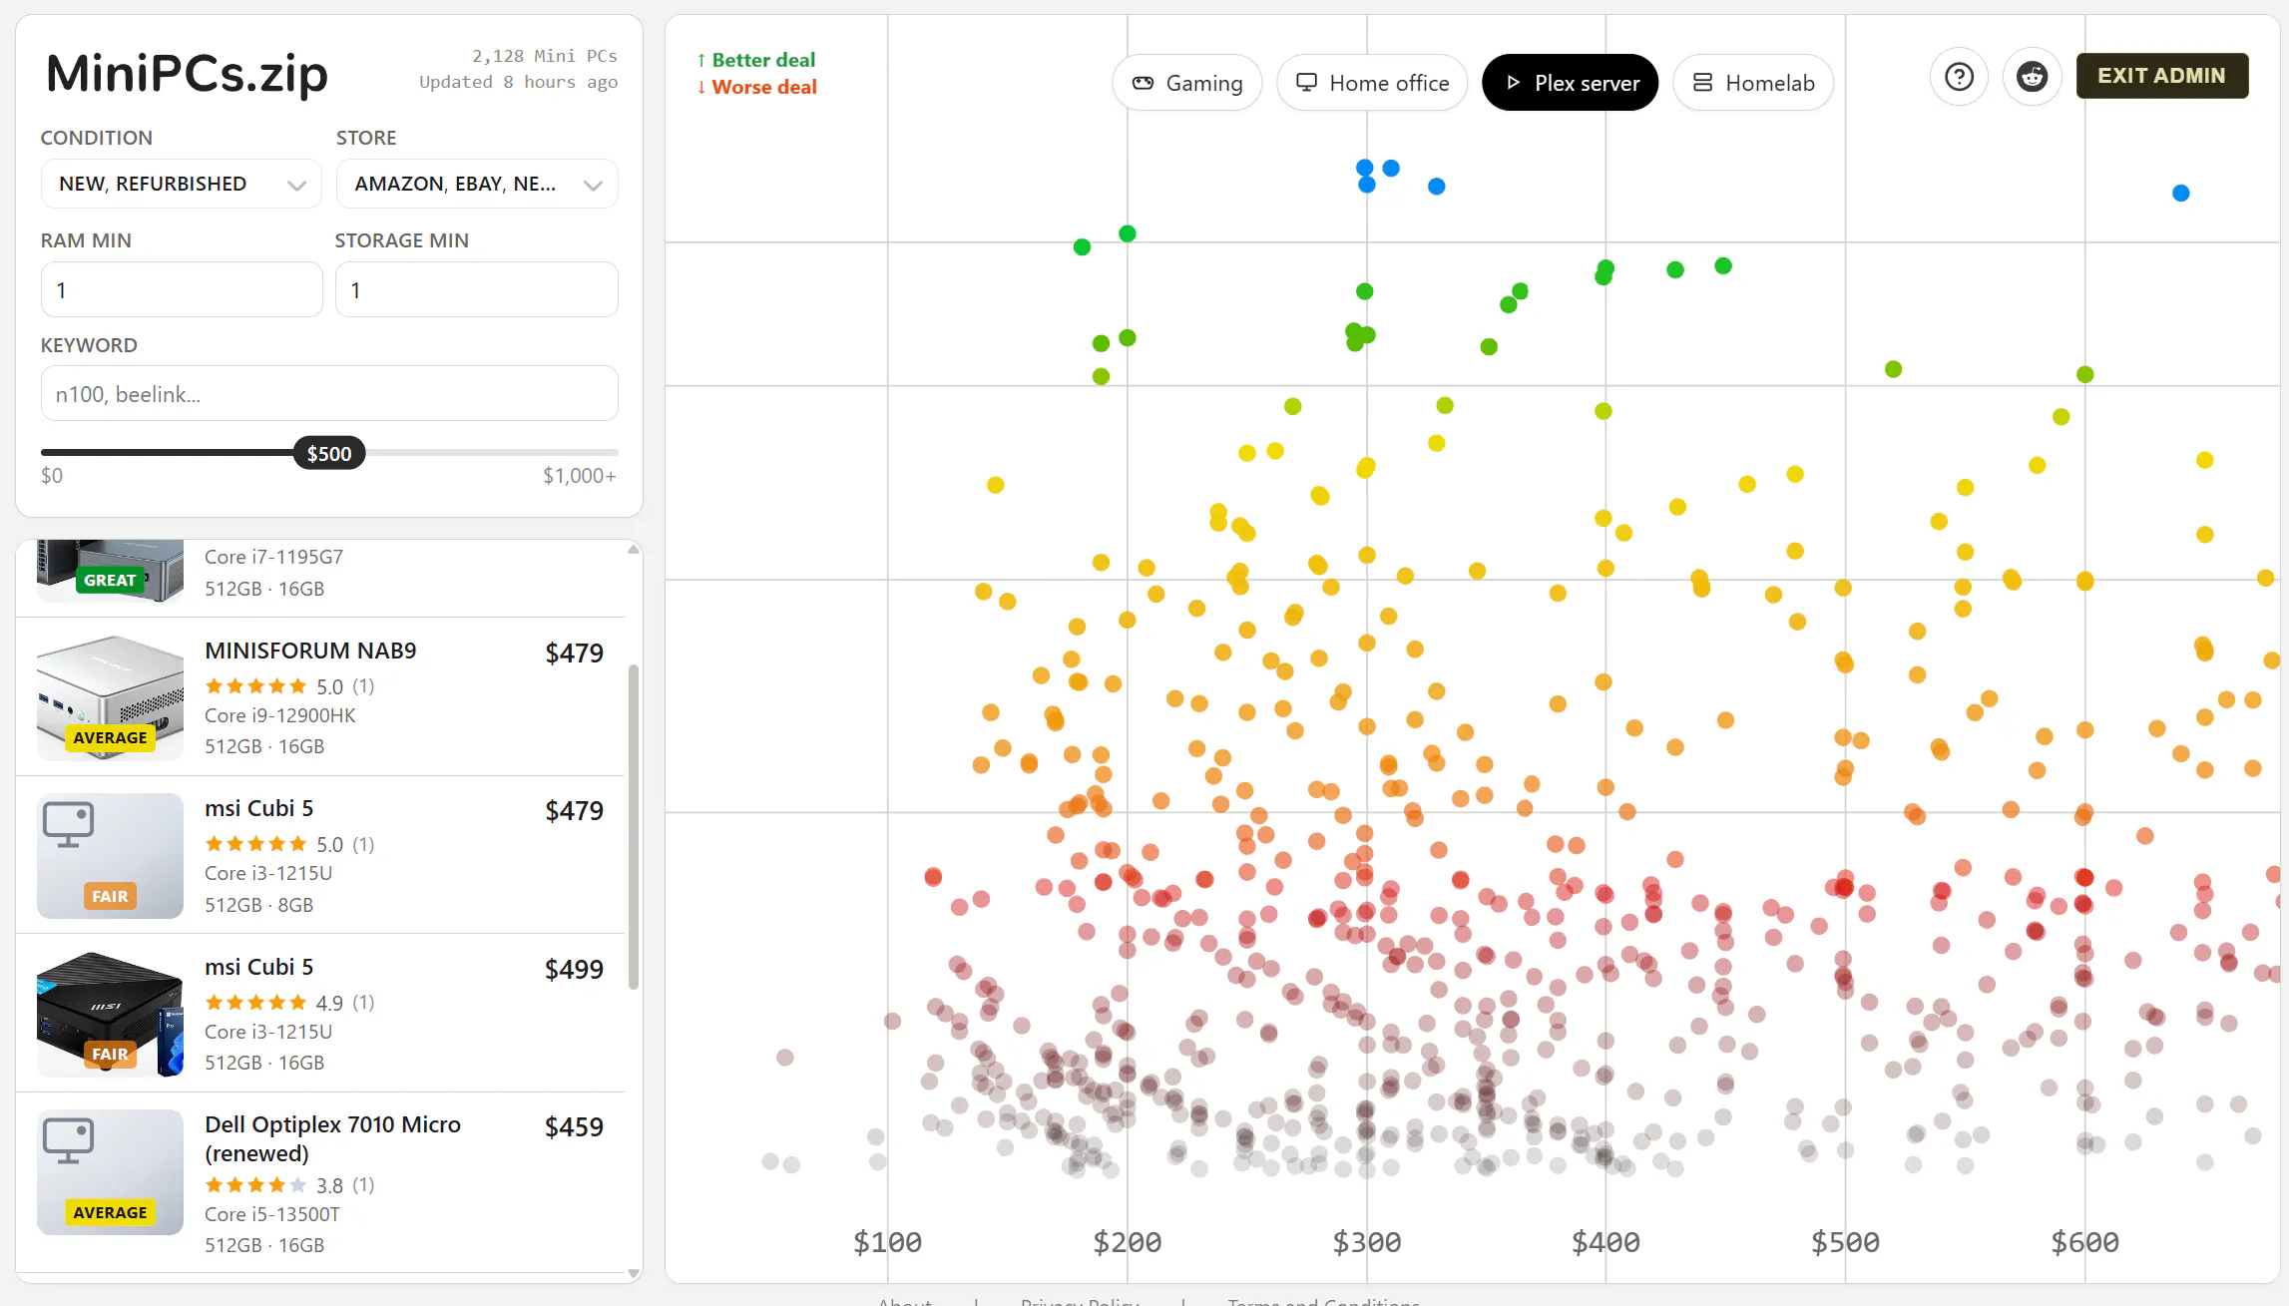Click the Core i9-12900HK spec text
The width and height of the screenshot is (2289, 1306).
click(x=279, y=715)
